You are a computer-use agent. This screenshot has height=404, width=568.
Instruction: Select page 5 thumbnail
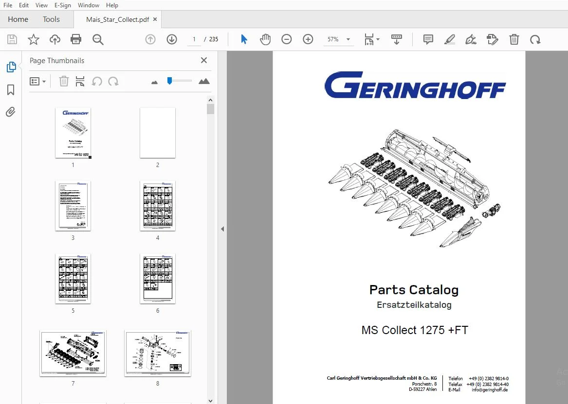(x=73, y=278)
